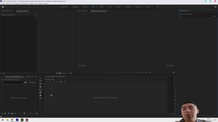Click the Home icon
The height and width of the screenshot is (122, 218).
3,7
